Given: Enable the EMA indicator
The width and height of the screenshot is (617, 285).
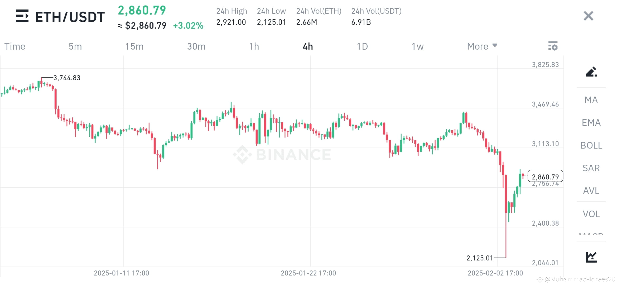Looking at the screenshot, I should tap(591, 123).
